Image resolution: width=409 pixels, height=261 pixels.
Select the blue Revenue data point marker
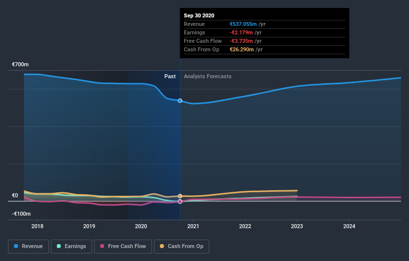pos(180,101)
